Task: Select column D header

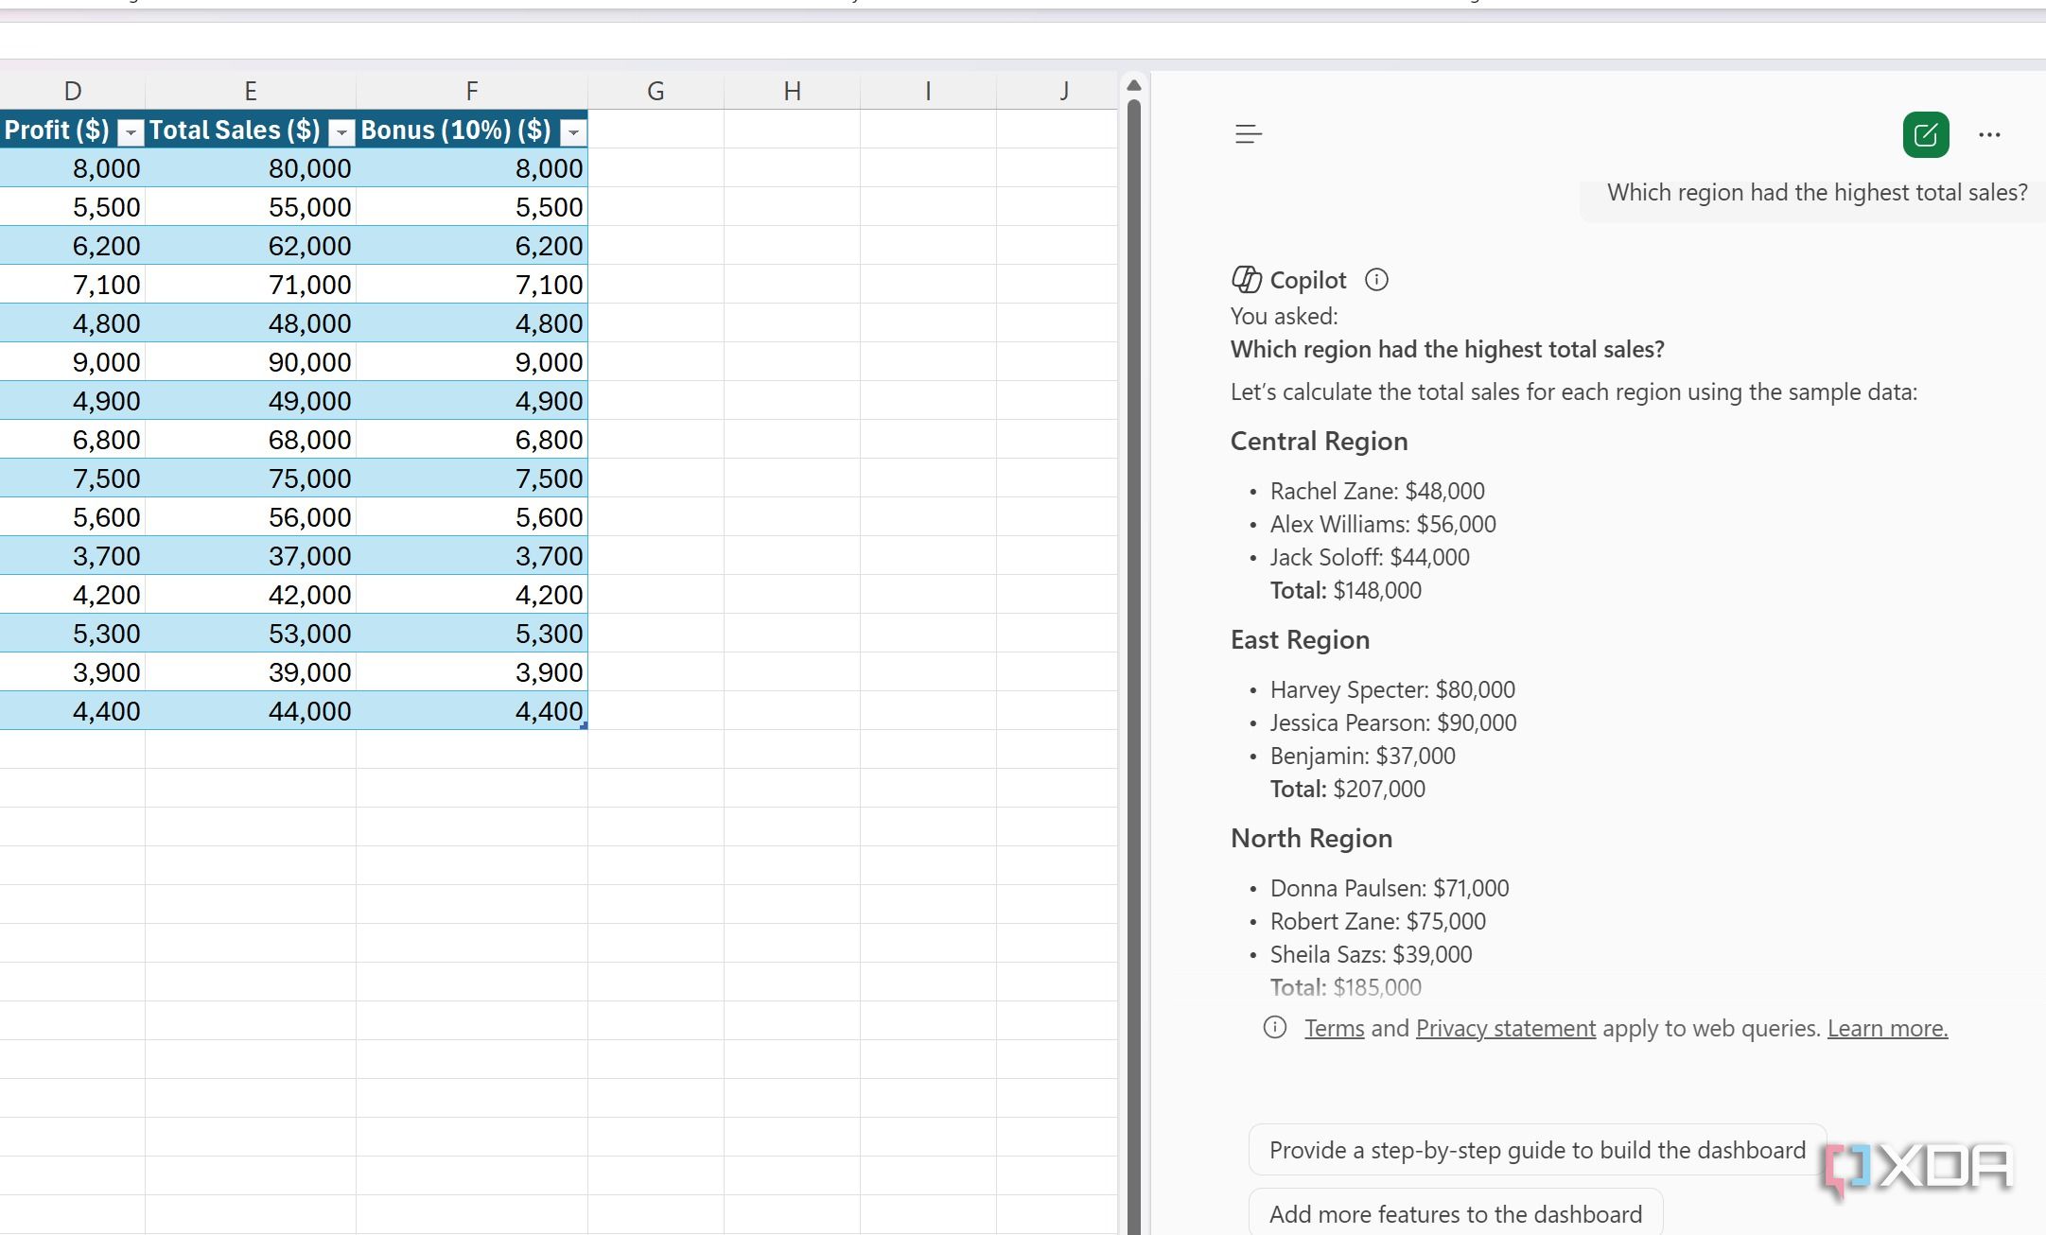Action: tap(73, 91)
